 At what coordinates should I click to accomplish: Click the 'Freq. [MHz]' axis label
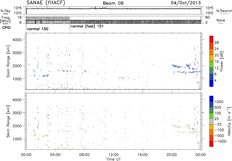pyautogui.click(x=6, y=19)
